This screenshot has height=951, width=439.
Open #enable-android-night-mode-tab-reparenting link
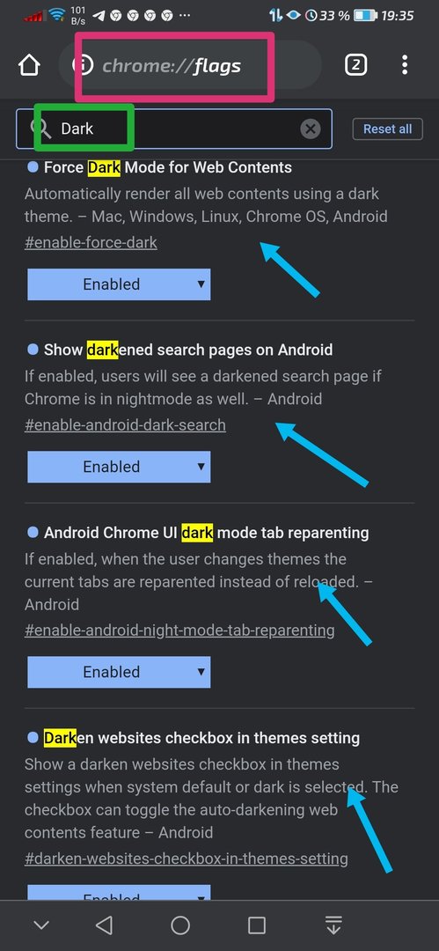179,630
